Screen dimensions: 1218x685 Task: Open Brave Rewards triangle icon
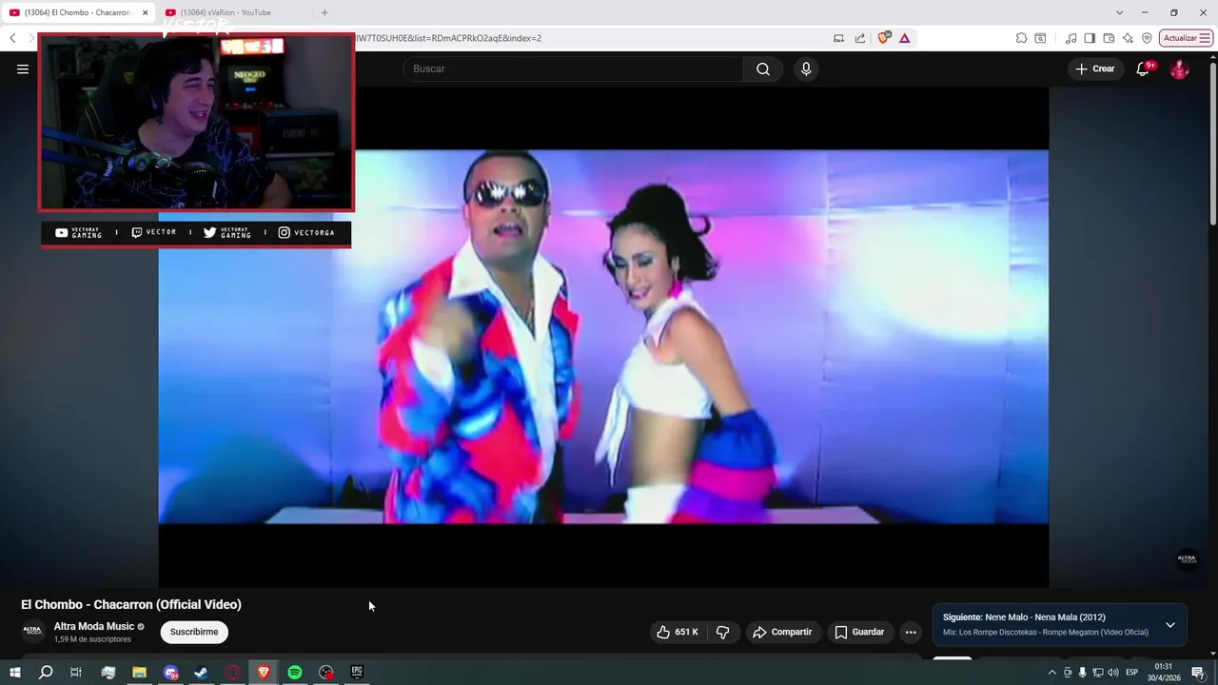click(904, 38)
